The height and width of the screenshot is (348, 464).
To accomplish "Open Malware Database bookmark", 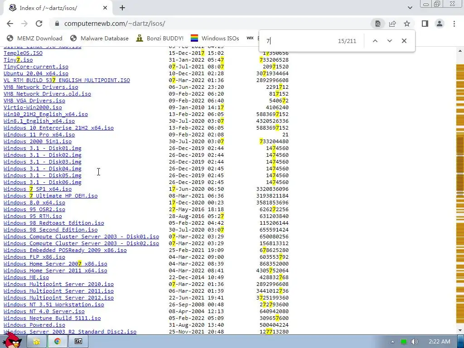I will point(99,38).
